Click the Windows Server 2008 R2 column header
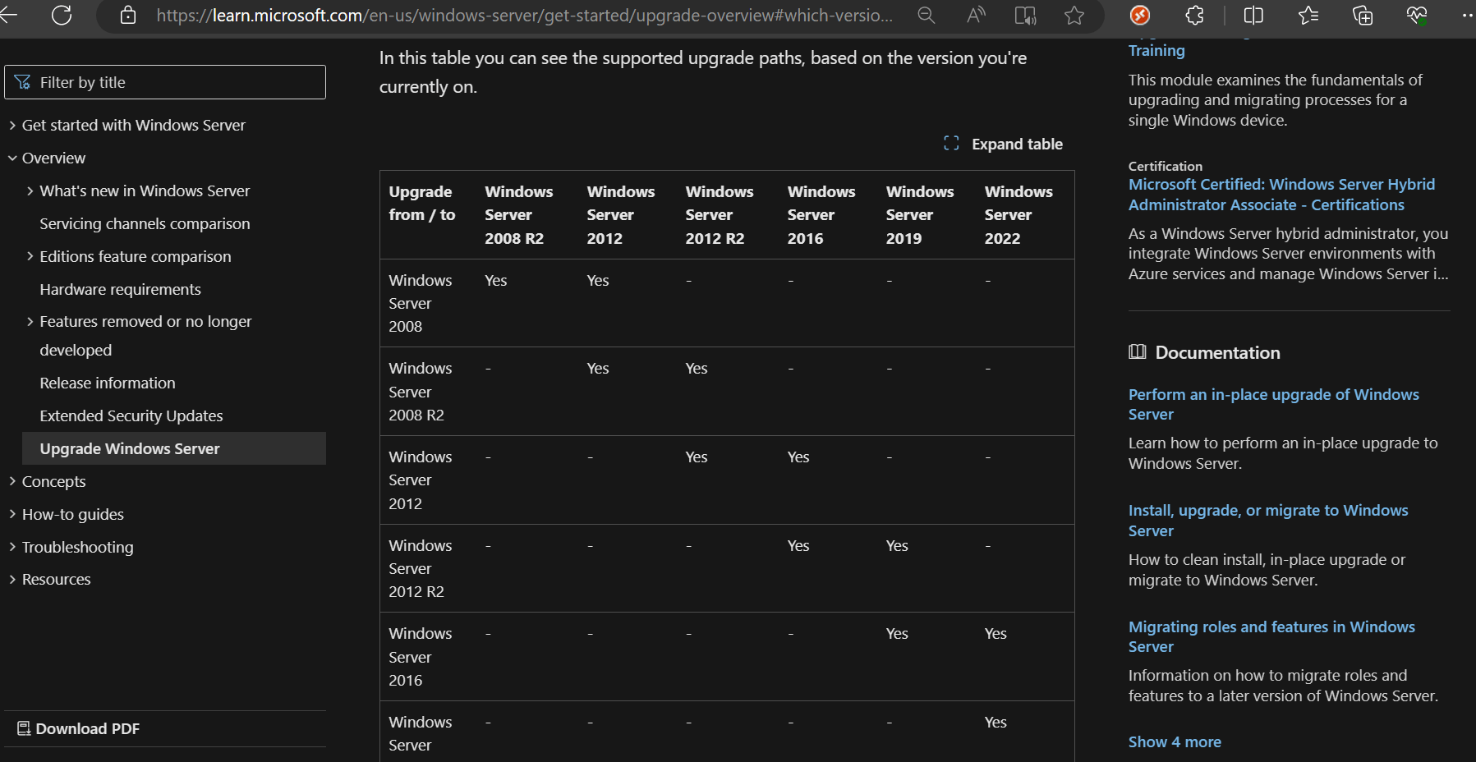Image resolution: width=1476 pixels, height=762 pixels. (x=519, y=214)
